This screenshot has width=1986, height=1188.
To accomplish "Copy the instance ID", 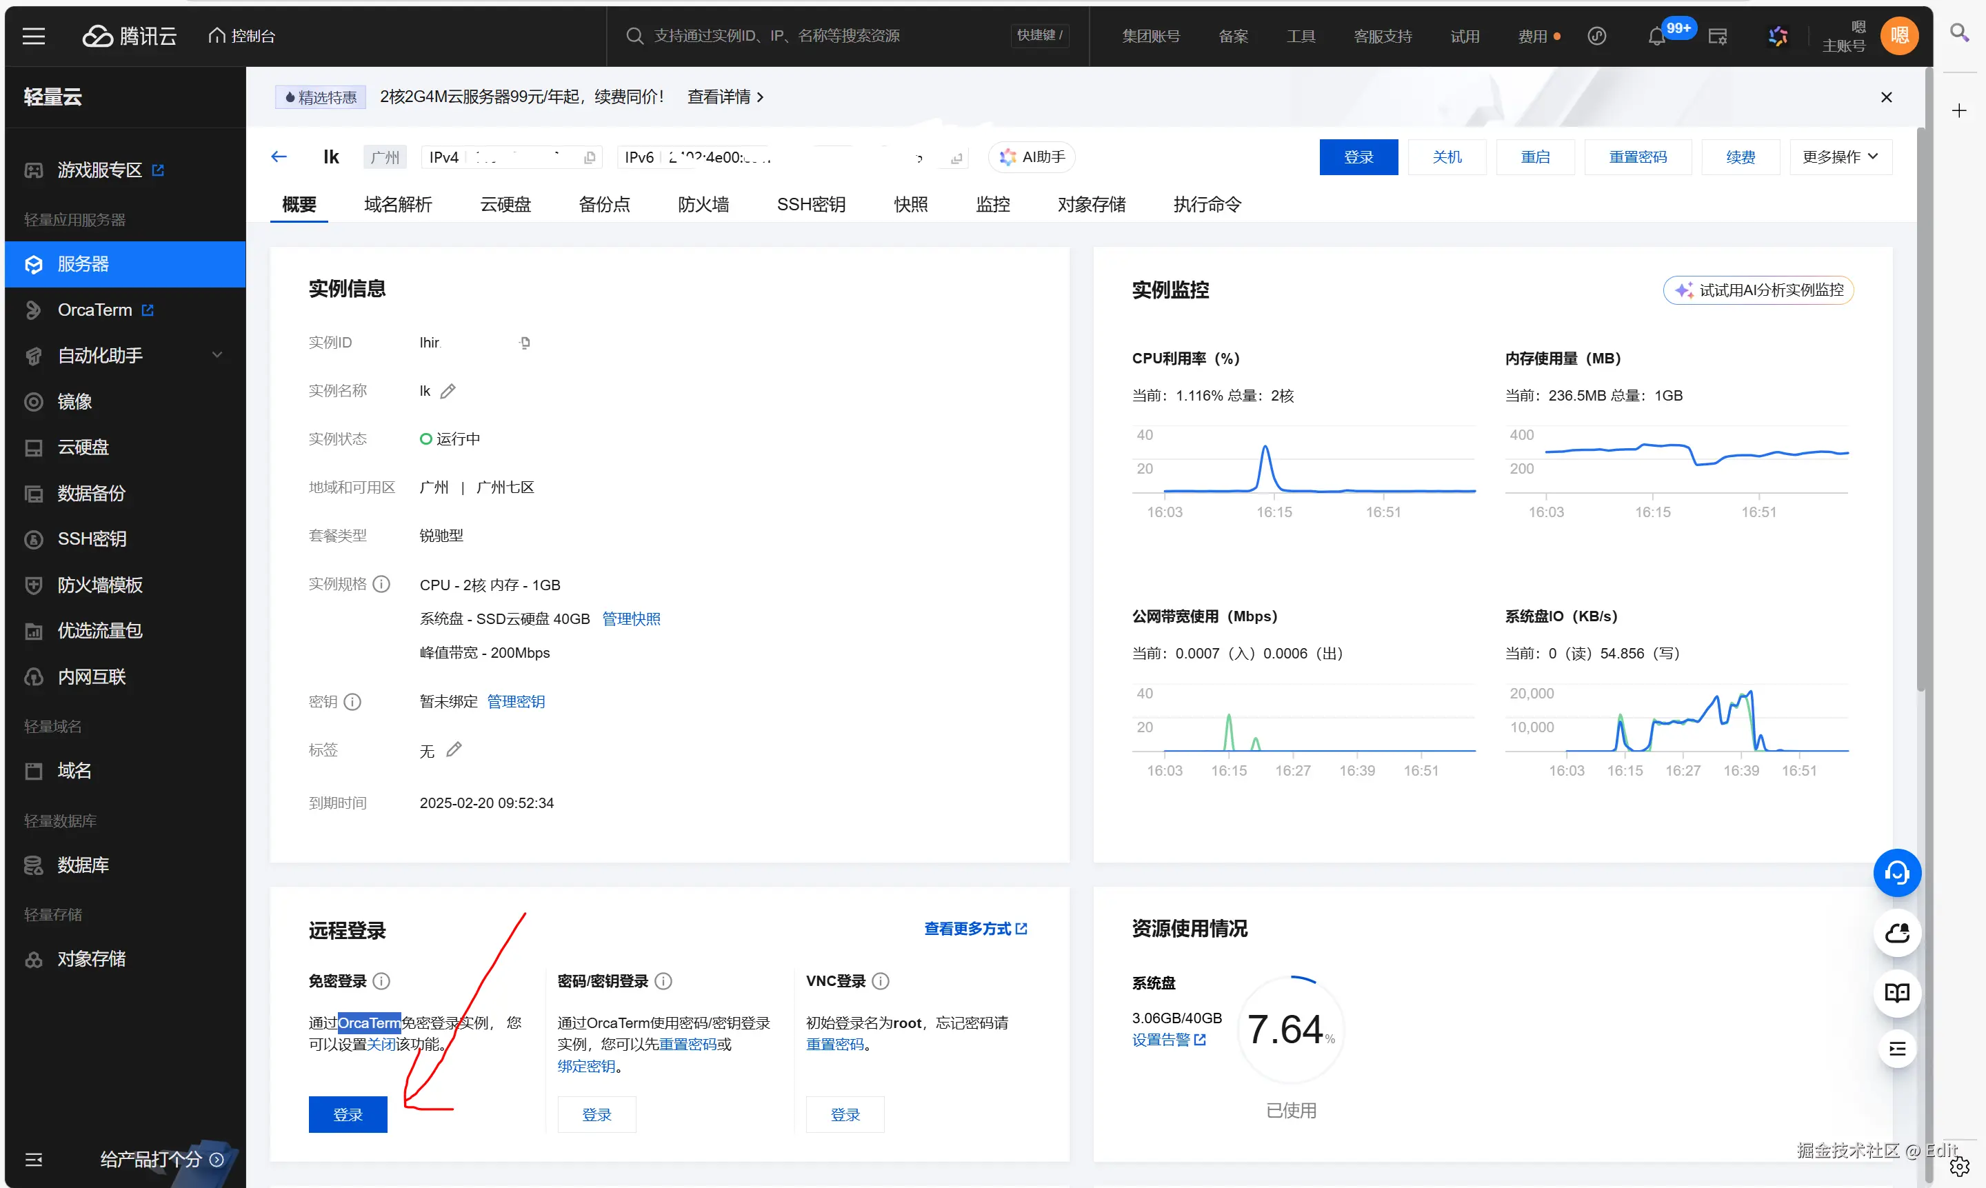I will (x=525, y=343).
